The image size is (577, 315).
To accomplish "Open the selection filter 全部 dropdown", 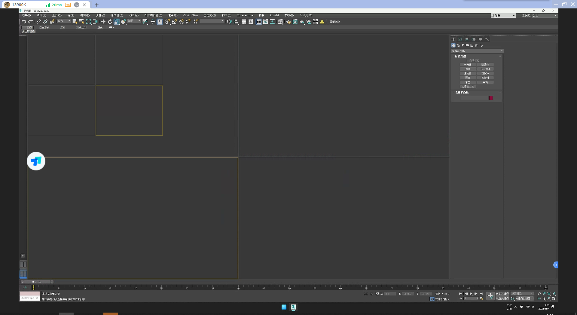I will [x=64, y=21].
